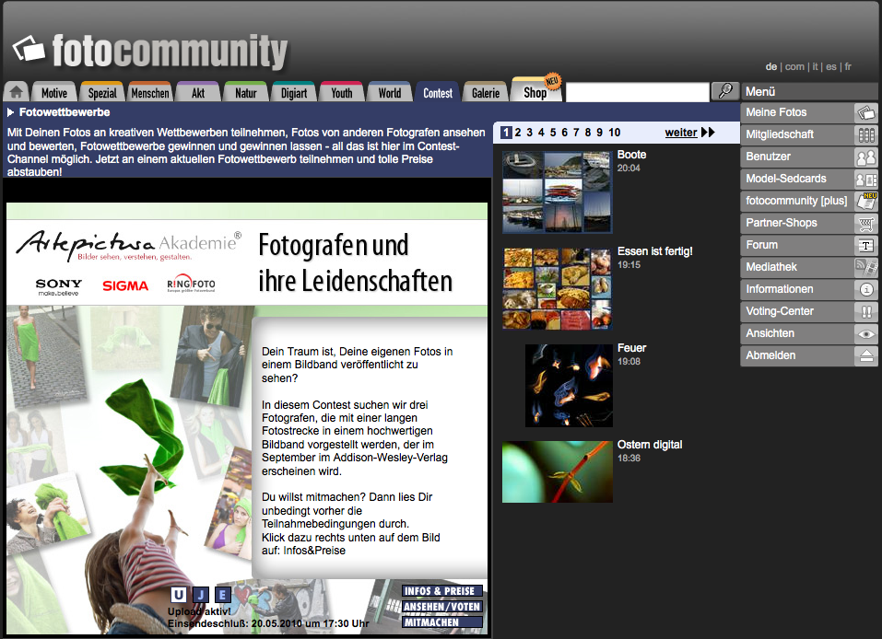Click the weiter double-arrow icon

tap(708, 132)
